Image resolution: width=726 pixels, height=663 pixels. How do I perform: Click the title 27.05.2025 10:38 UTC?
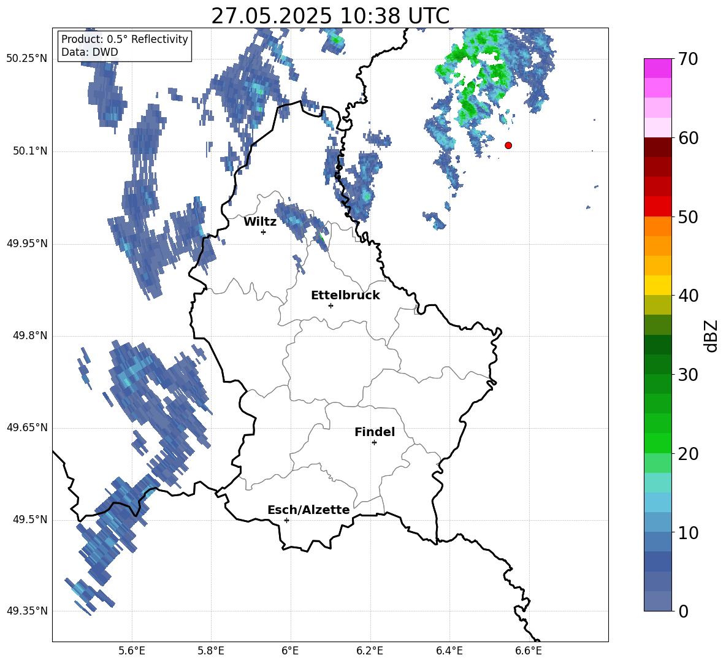(330, 16)
